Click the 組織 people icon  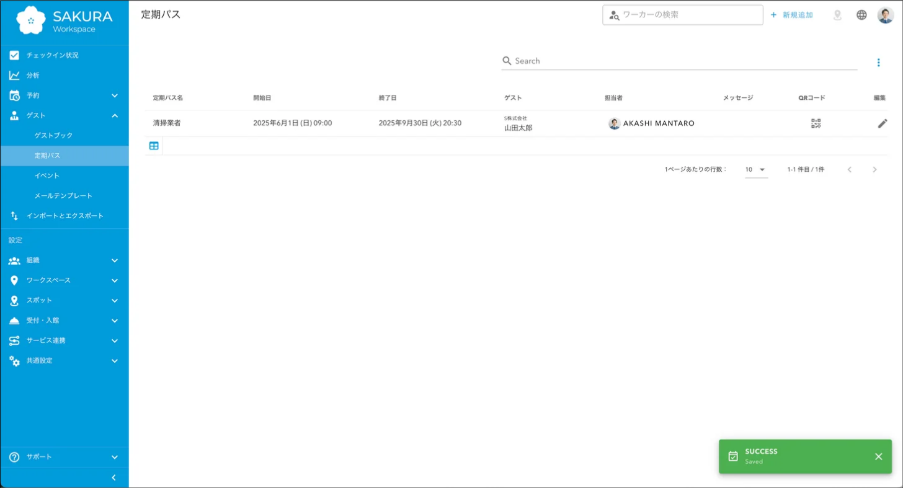point(14,260)
